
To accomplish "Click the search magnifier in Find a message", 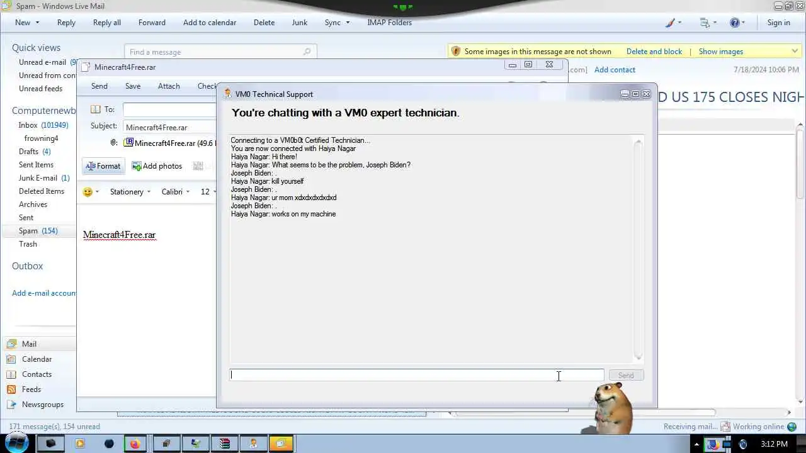I will [307, 52].
